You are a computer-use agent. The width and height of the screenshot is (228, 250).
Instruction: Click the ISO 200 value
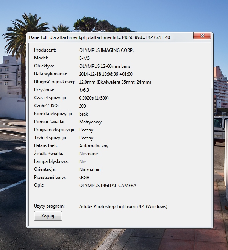pos(83,106)
